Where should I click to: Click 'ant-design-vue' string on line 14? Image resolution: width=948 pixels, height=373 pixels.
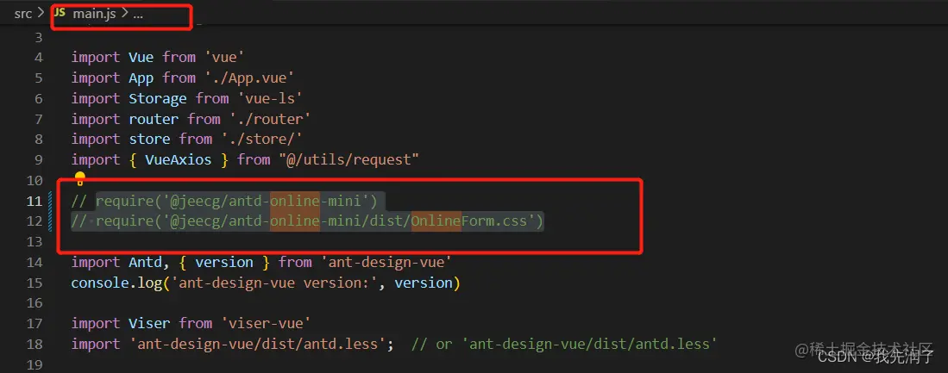[386, 262]
